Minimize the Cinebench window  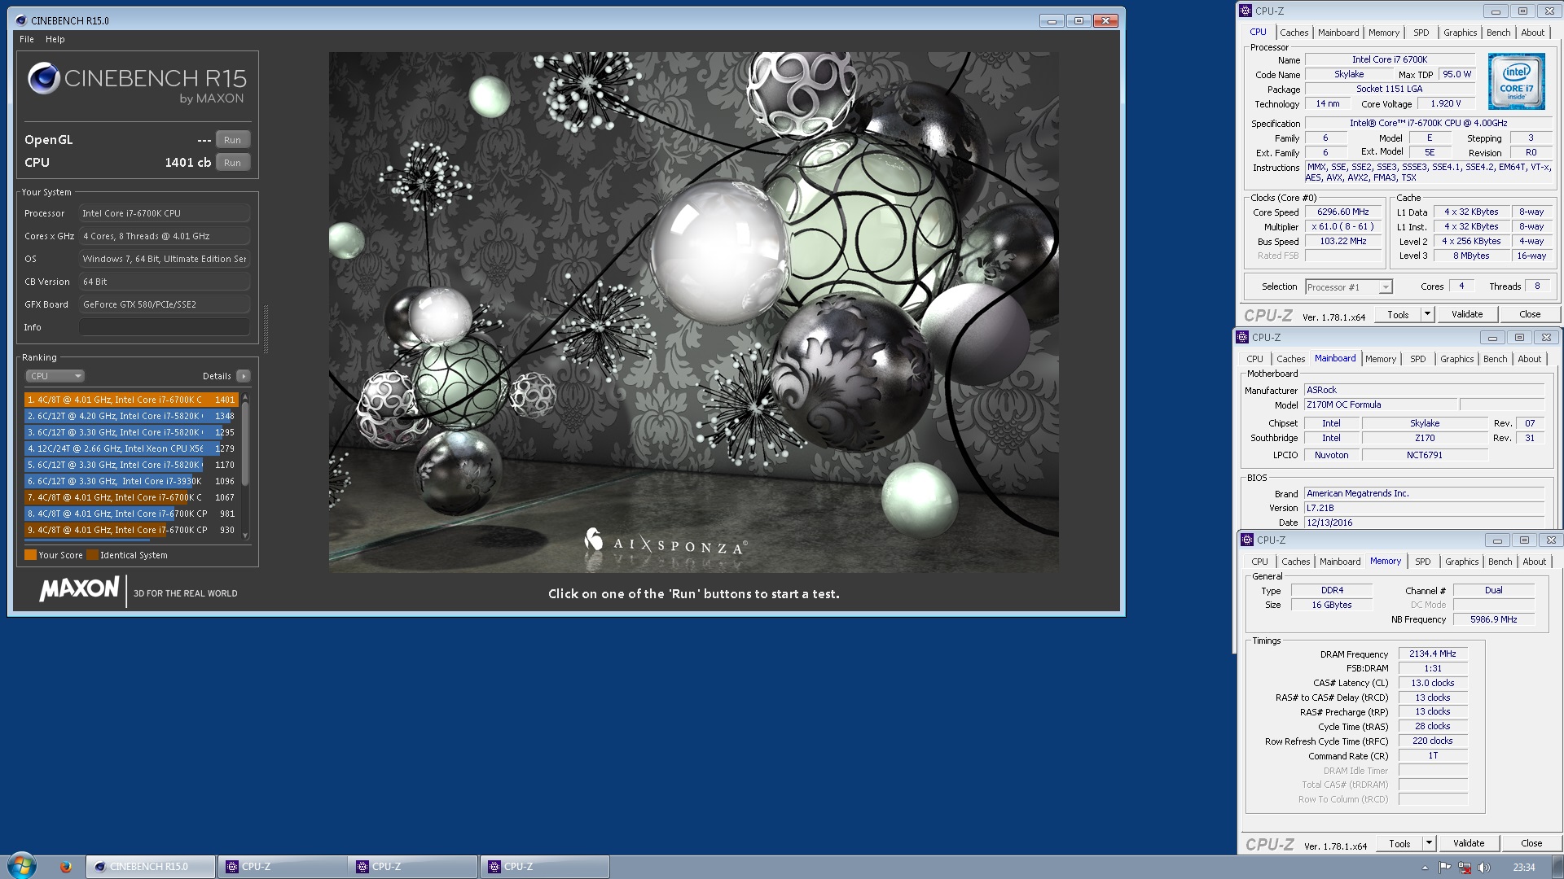pos(1052,20)
